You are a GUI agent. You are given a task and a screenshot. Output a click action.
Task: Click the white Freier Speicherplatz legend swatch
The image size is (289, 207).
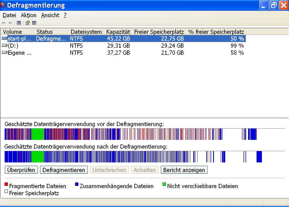pos(6,191)
